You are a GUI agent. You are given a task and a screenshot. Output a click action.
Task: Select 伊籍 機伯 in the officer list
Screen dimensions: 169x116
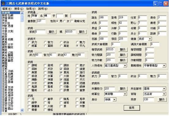point(8,18)
